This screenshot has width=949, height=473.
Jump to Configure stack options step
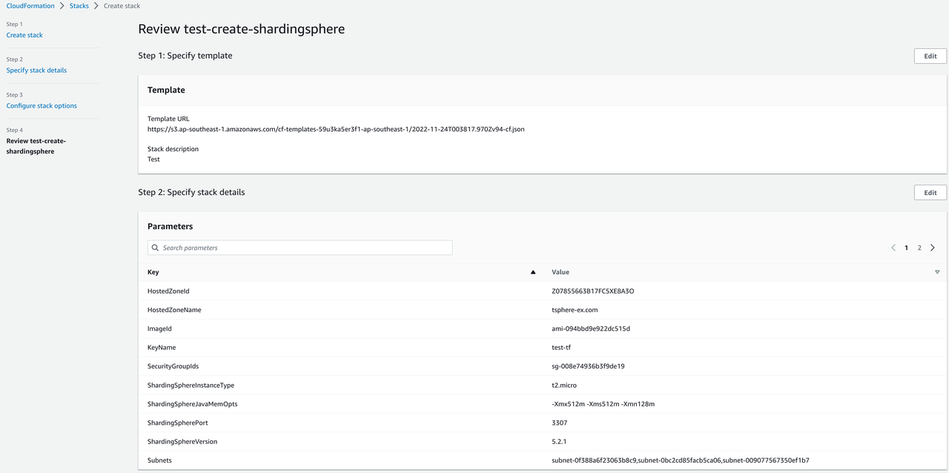42,106
